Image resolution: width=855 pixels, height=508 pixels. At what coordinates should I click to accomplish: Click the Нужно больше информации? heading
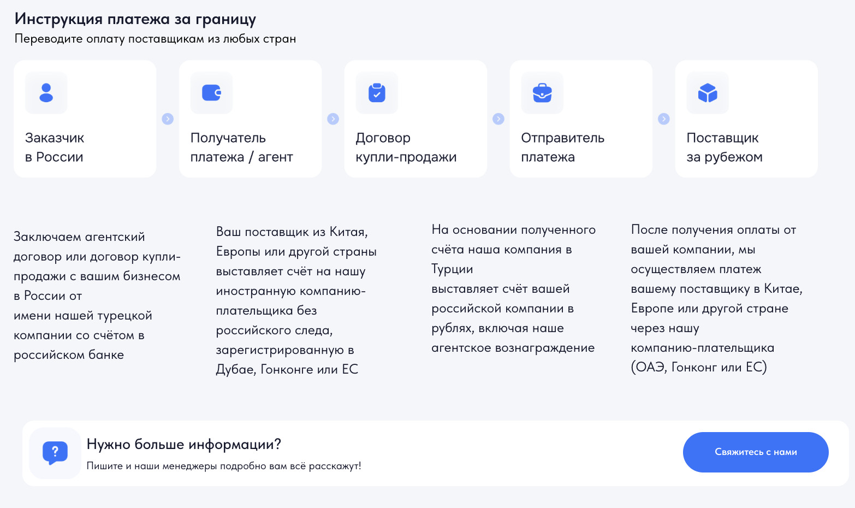(184, 444)
